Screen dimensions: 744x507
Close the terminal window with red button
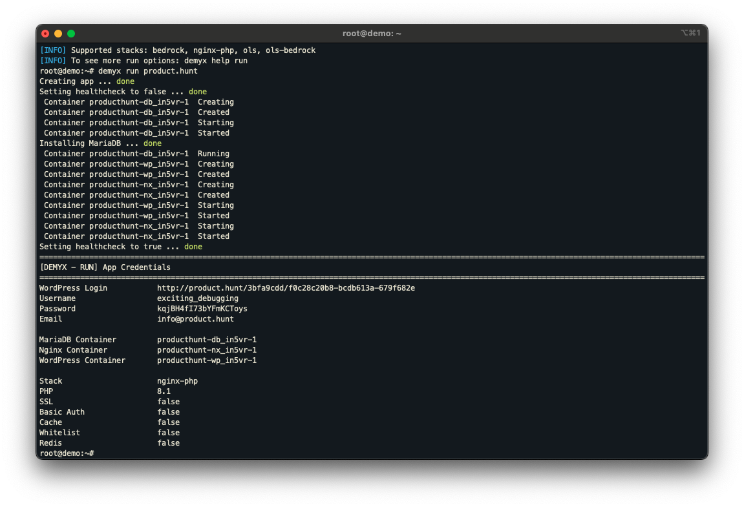[x=45, y=34]
